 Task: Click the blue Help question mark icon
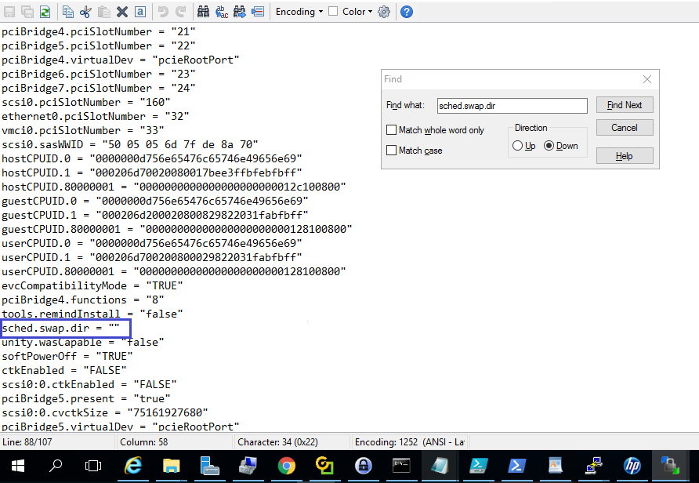pyautogui.click(x=407, y=12)
